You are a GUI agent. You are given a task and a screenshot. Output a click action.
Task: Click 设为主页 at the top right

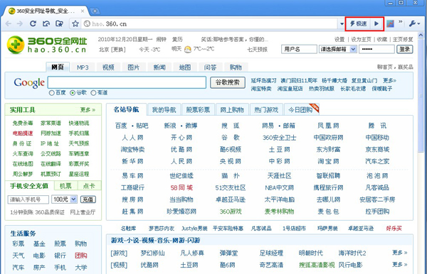point(361,40)
